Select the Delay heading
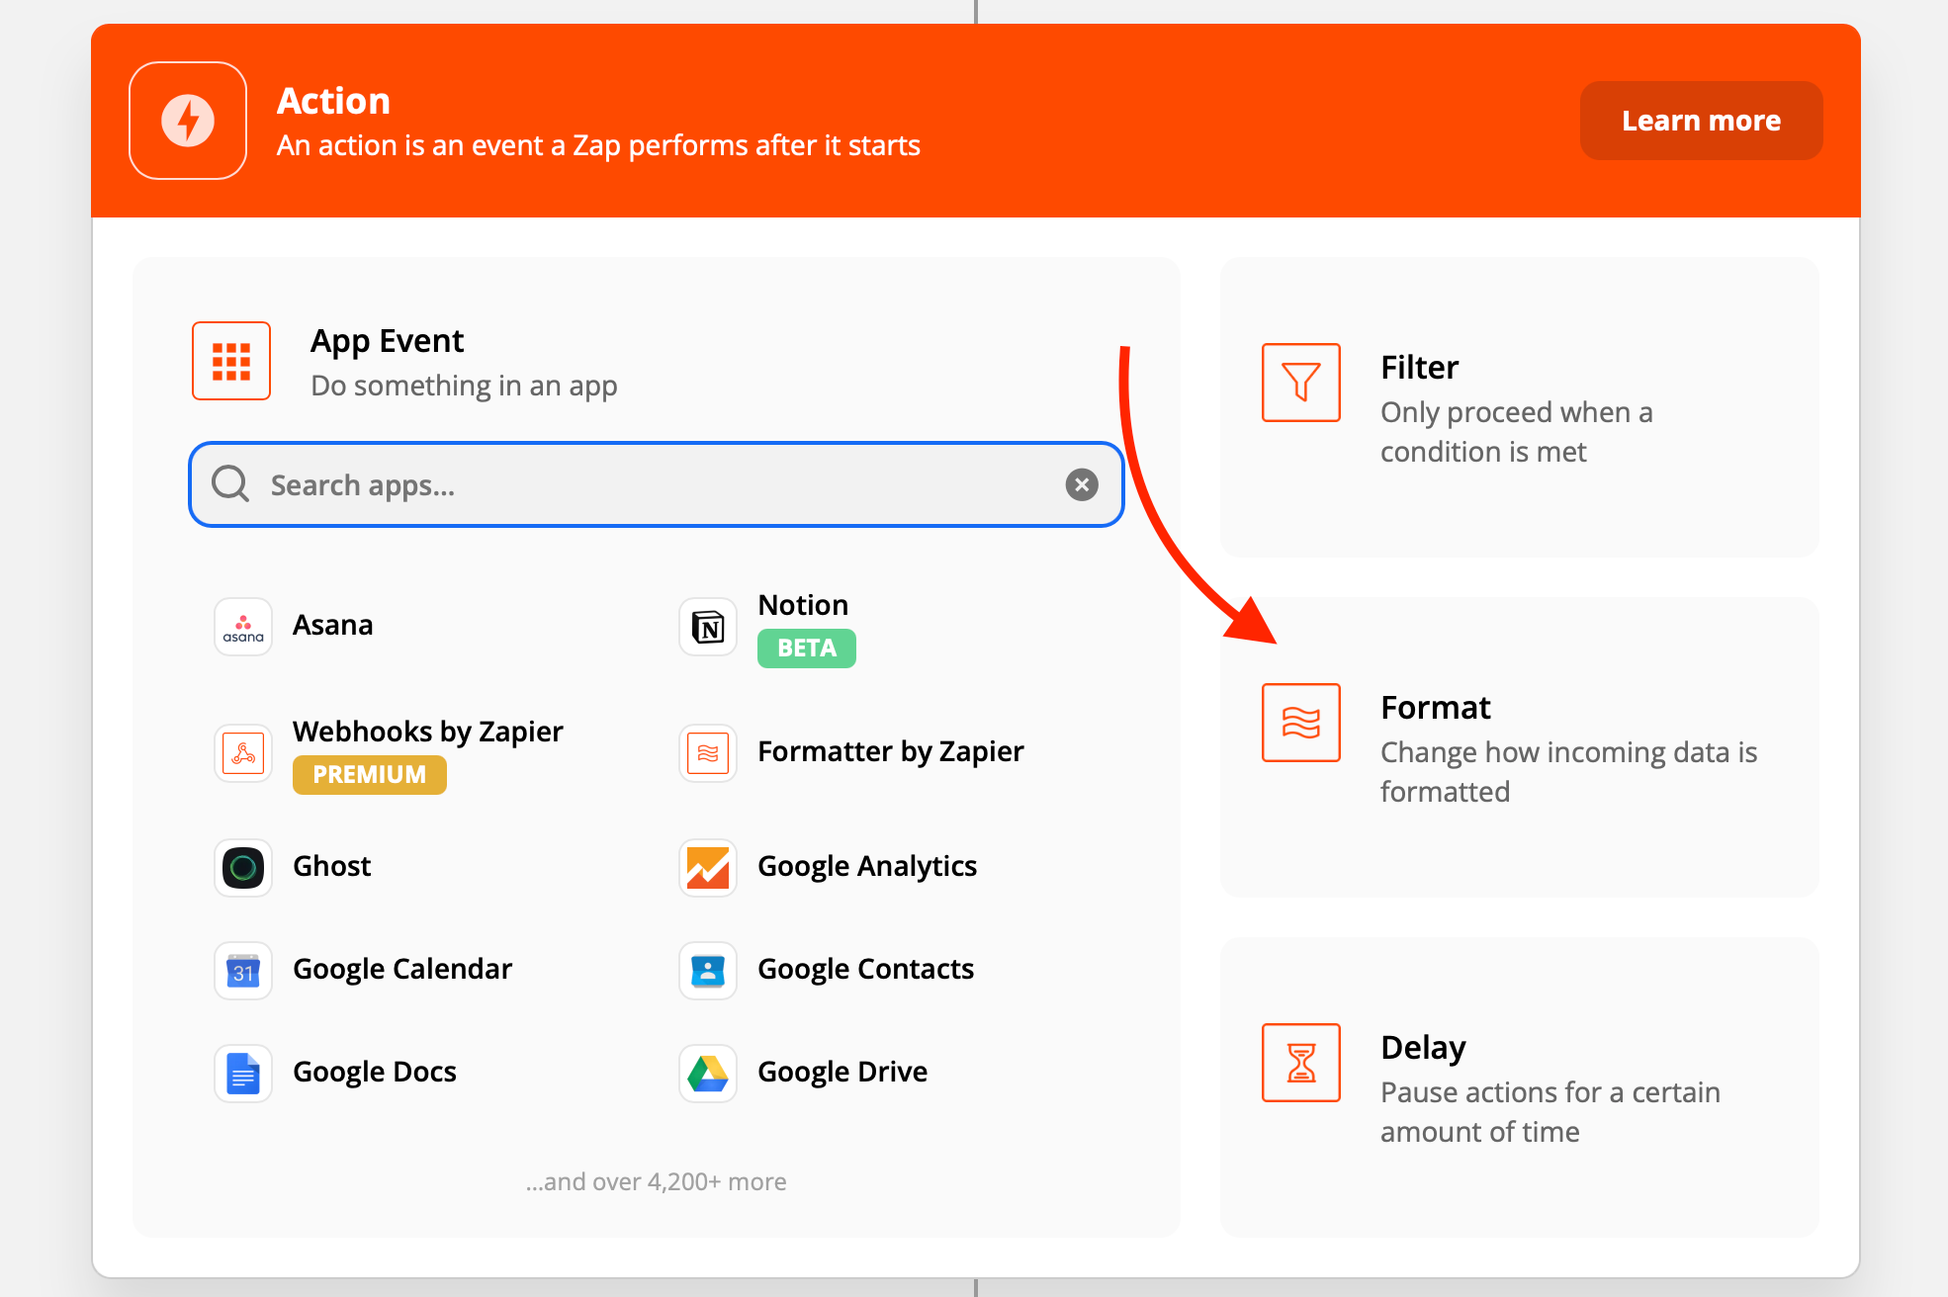The height and width of the screenshot is (1297, 1948). coord(1423,1048)
